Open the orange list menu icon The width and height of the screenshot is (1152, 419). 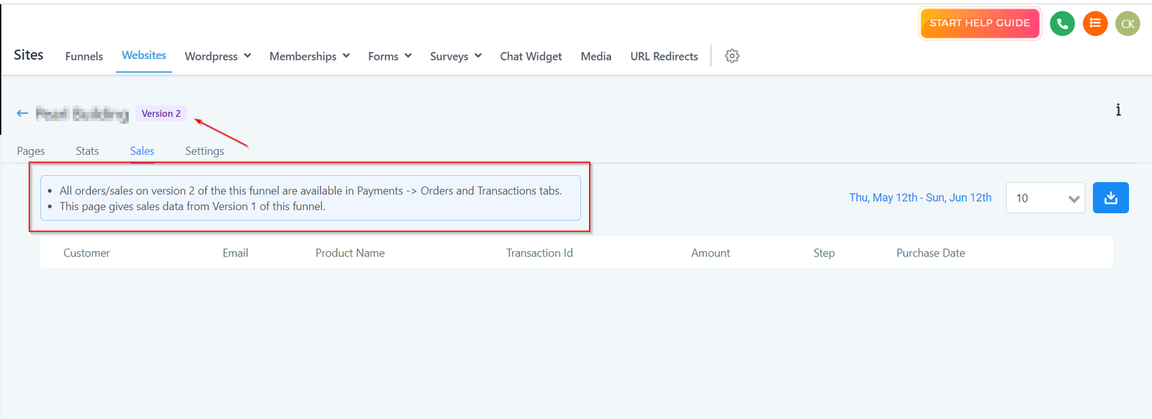(1095, 24)
